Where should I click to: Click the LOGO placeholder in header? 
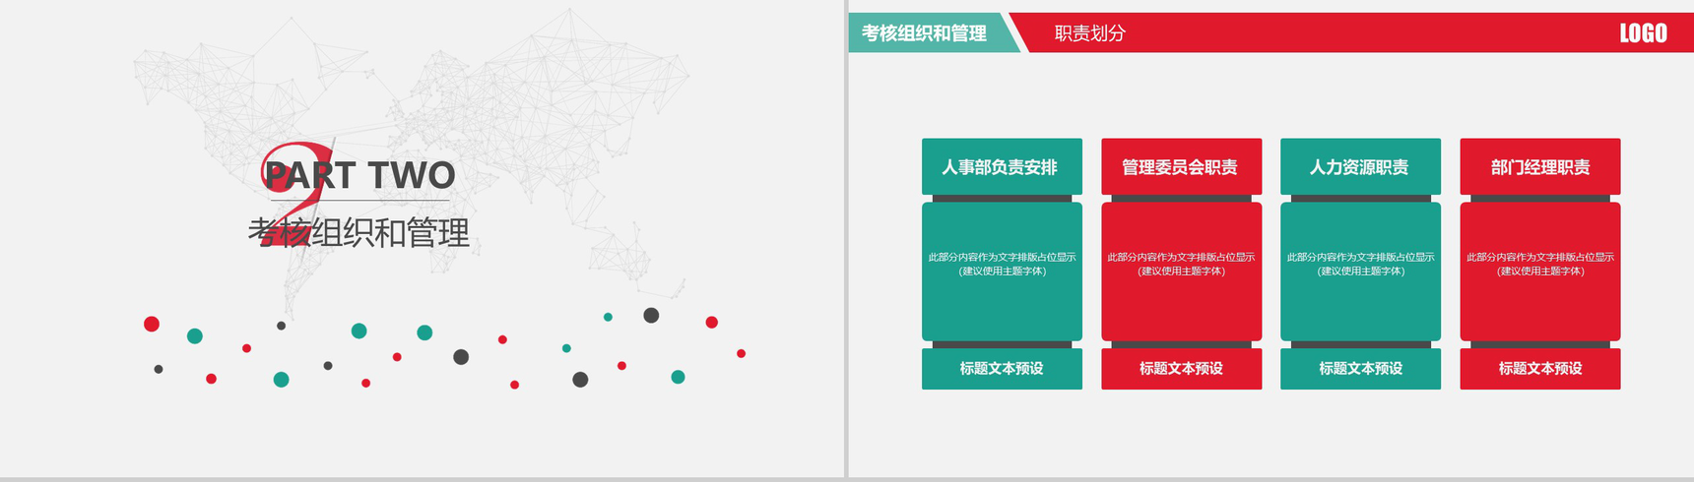tap(1643, 33)
